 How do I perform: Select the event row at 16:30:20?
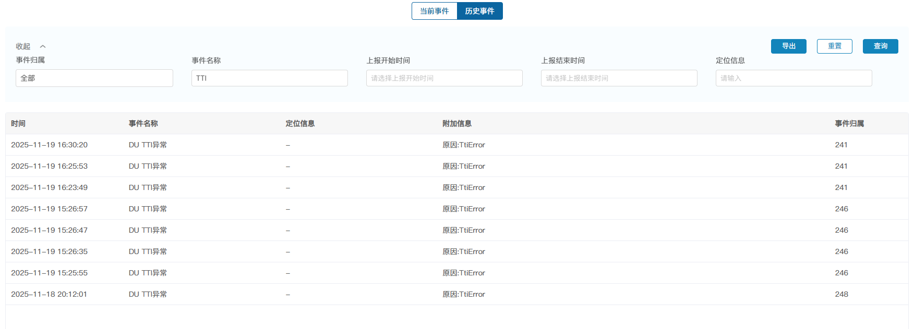click(x=49, y=145)
